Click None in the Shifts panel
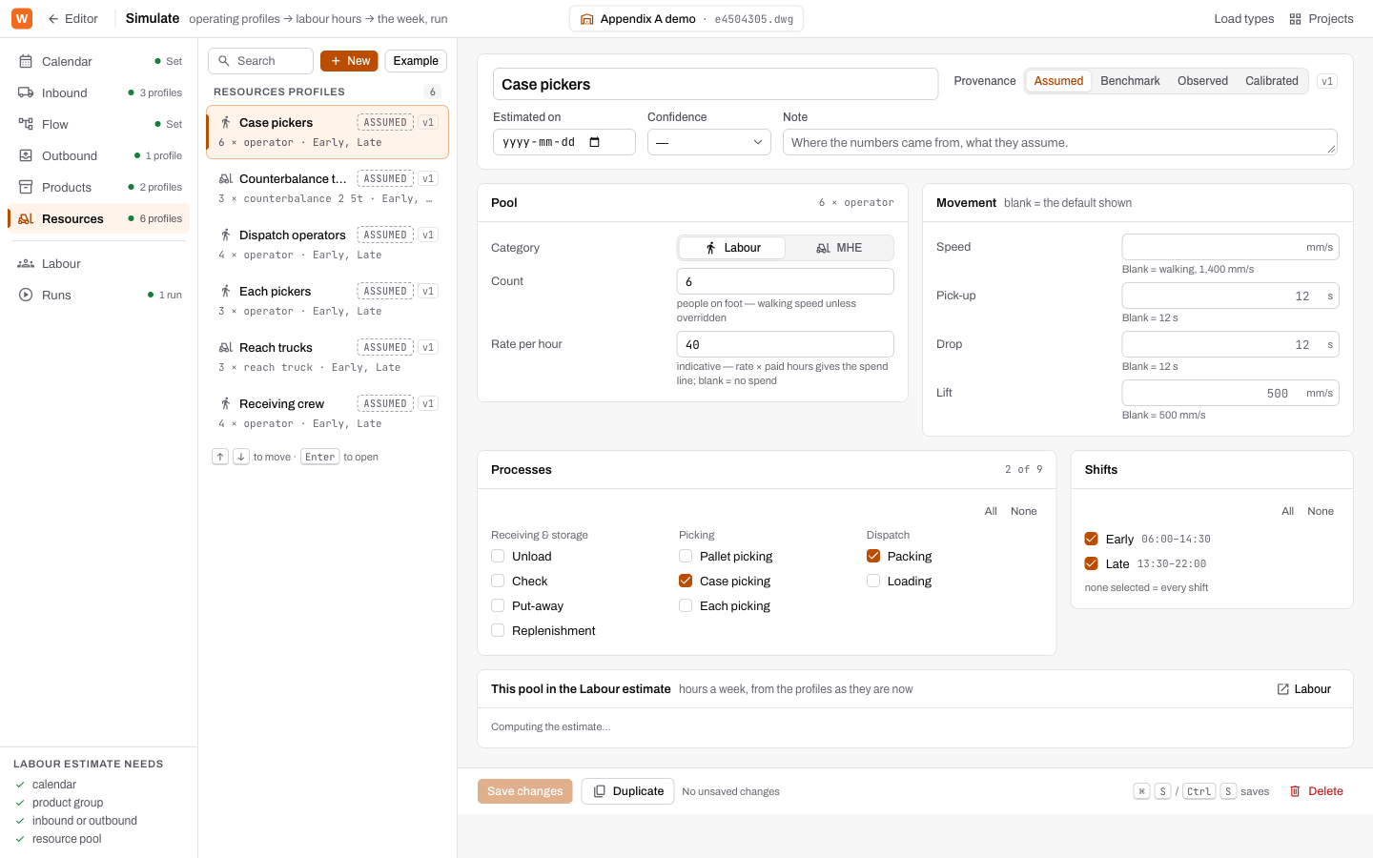Screen dimensions: 1373x858 pyautogui.click(x=1321, y=511)
